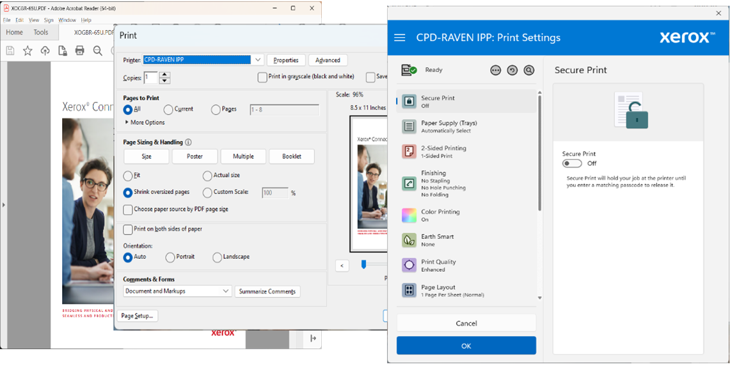Image resolution: width=732 pixels, height=369 pixels.
Task: Click the Size button
Action: tap(147, 156)
